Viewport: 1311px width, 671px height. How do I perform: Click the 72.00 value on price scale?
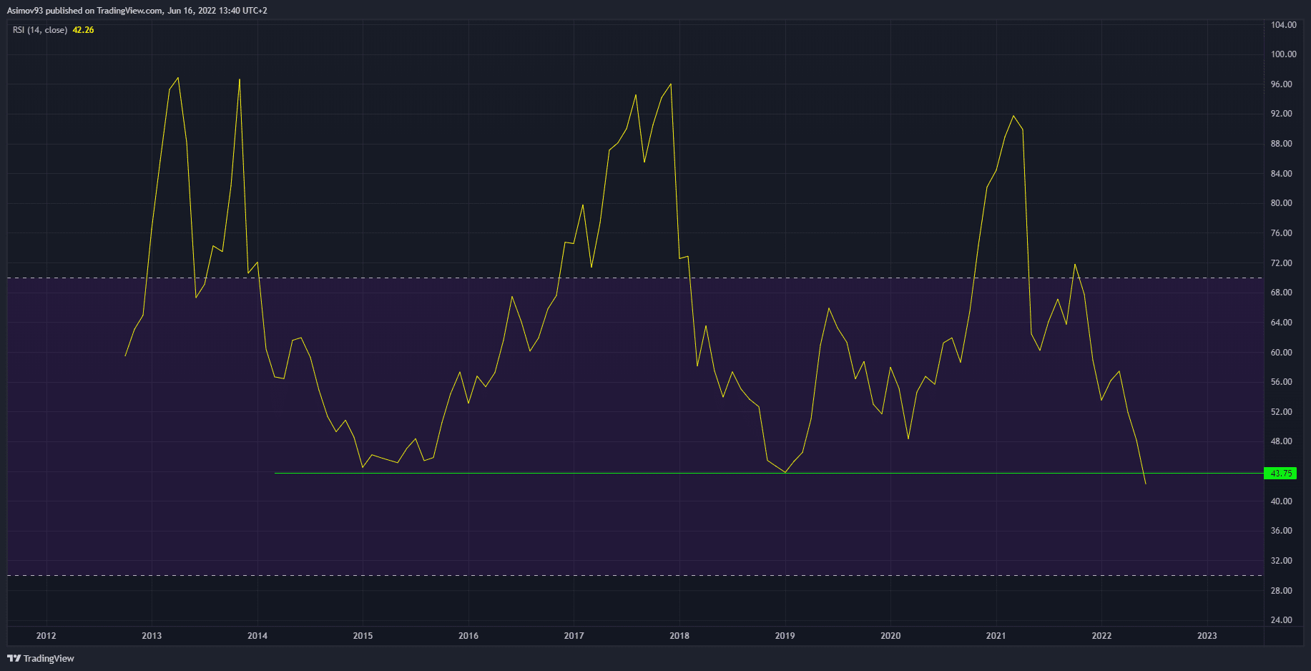(x=1281, y=263)
